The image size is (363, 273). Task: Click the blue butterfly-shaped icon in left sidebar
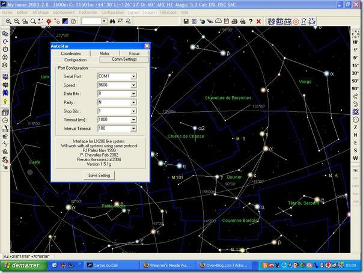click(x=5, y=93)
